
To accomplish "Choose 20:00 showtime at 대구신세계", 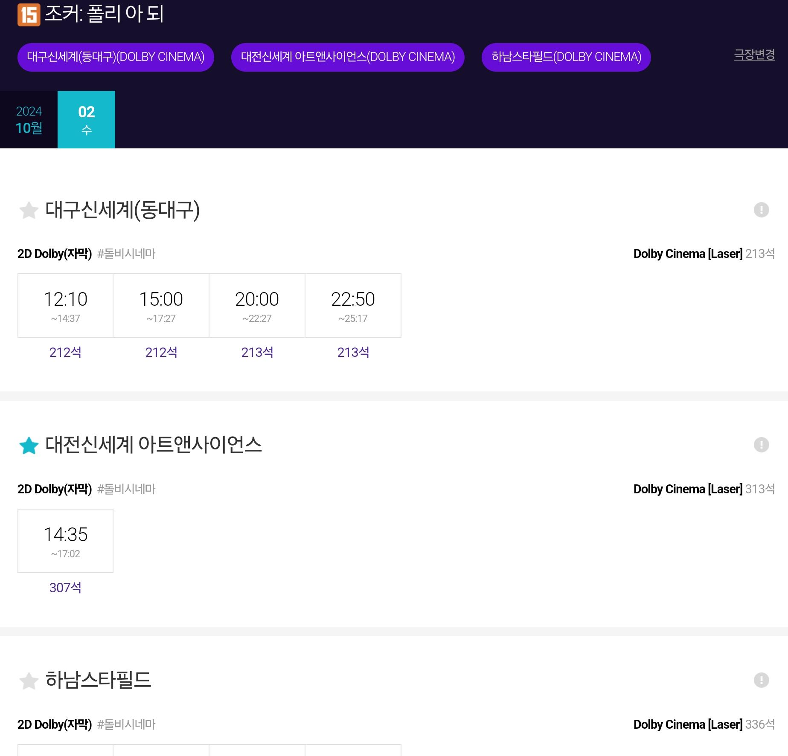I will (257, 305).
